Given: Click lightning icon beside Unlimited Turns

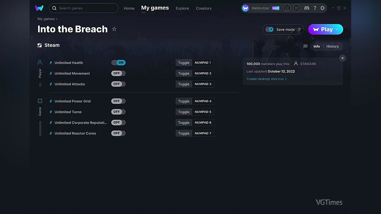Looking at the screenshot, I should [51, 112].
